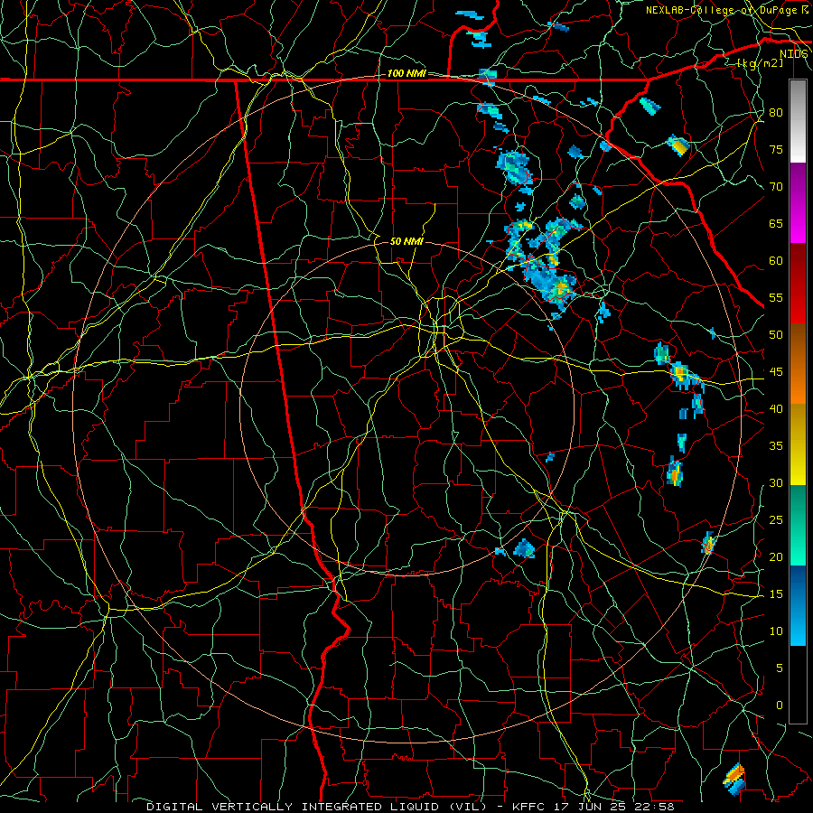Select the 65 value on the scale
813x813 pixels.
pos(776,223)
